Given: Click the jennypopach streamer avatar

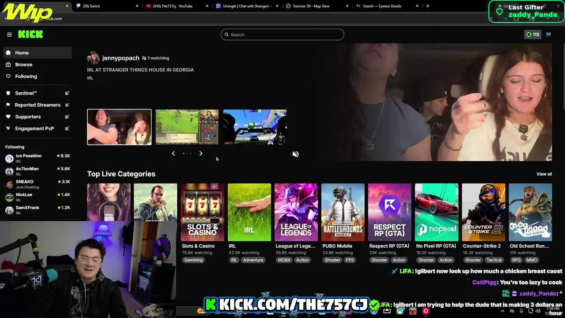Looking at the screenshot, I should tap(93, 58).
